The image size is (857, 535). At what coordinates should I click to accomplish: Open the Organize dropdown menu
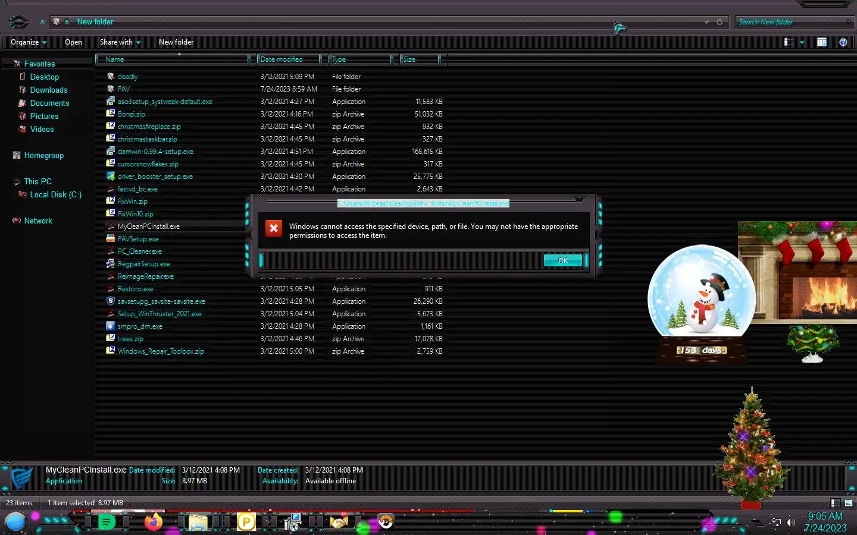click(29, 42)
